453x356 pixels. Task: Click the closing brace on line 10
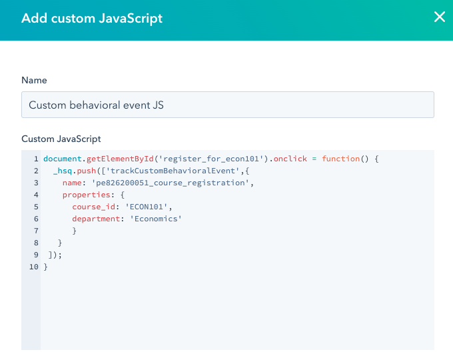click(46, 267)
